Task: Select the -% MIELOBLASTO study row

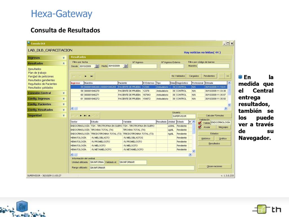Action: click(x=131, y=138)
